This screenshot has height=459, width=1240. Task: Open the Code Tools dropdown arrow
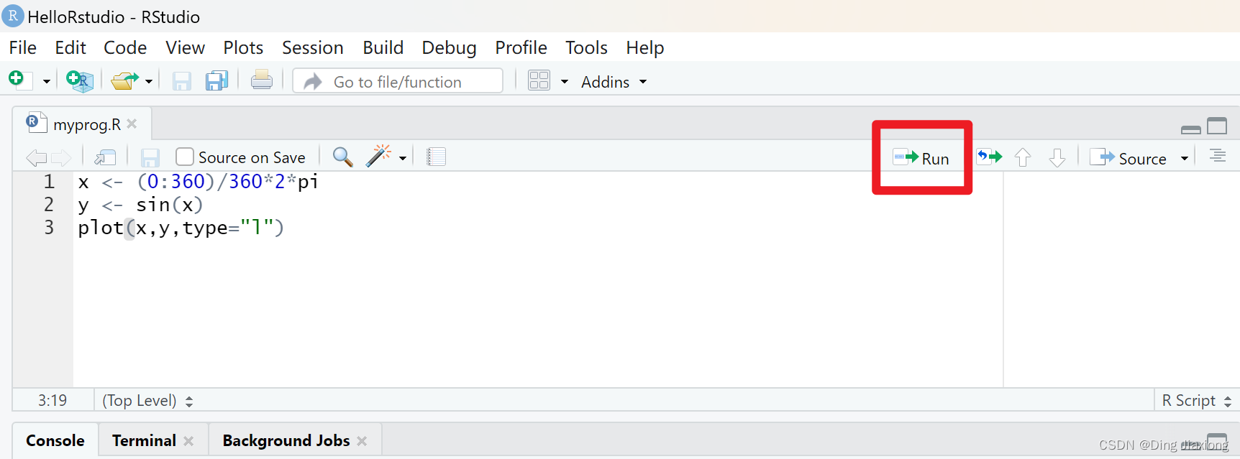pyautogui.click(x=403, y=158)
